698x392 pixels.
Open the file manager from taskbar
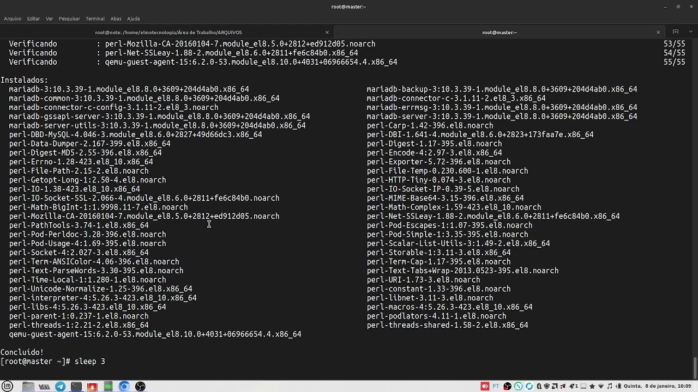[28, 387]
